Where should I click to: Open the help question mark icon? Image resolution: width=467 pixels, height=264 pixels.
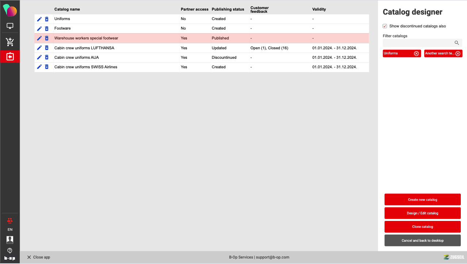coord(10,250)
